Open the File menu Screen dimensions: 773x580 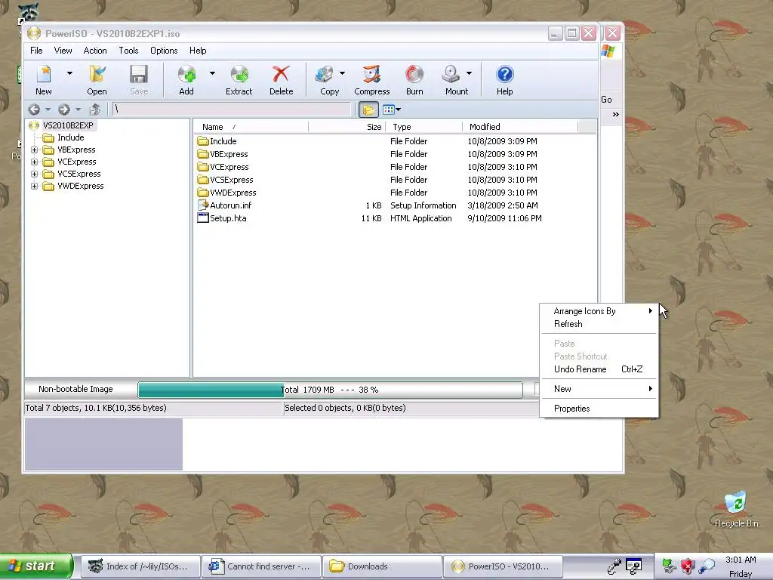tap(36, 51)
